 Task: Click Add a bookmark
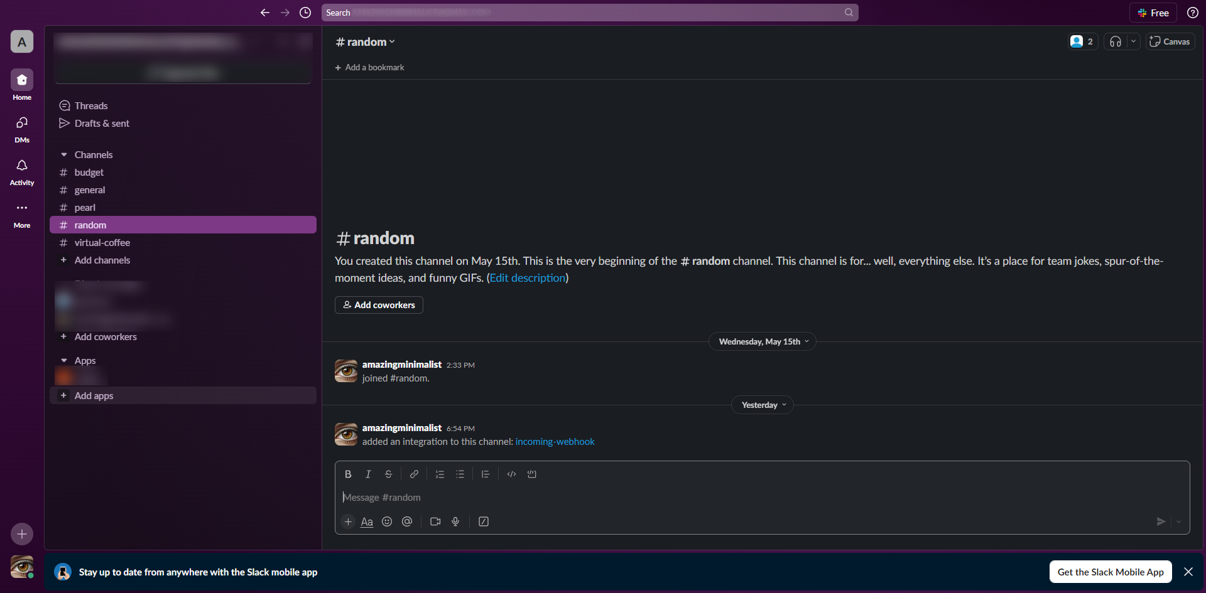[x=369, y=67]
